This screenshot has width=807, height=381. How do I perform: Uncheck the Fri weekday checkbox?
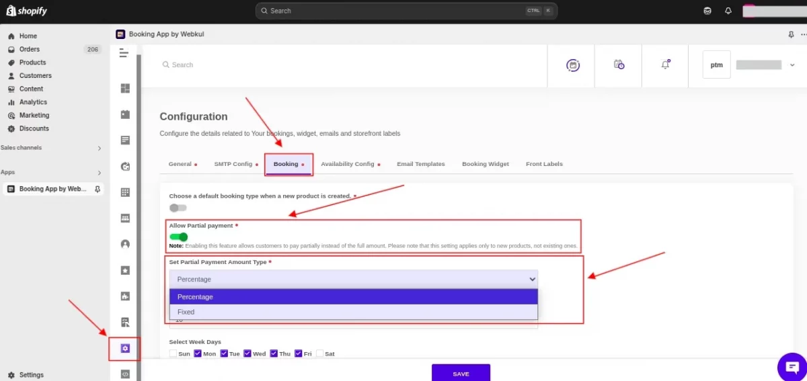click(x=299, y=353)
